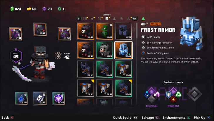Select the green hat armor power 48
The height and width of the screenshot is (121, 214).
click(x=105, y=31)
